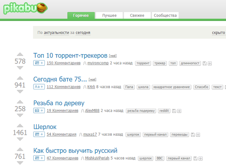
Task: Open the 'актуальности' sort dropdown
Action: (56, 33)
